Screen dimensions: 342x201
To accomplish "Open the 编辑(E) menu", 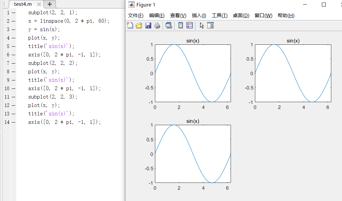I will pyautogui.click(x=157, y=16).
